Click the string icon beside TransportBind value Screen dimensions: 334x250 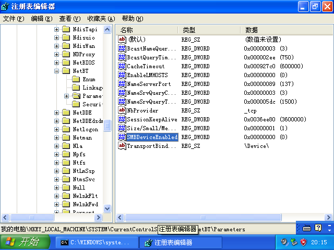pyautogui.click(x=122, y=146)
